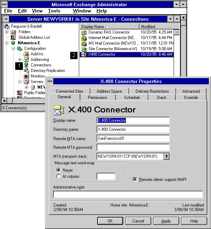
Task: Click the Directory name input field
Action: tap(133, 129)
